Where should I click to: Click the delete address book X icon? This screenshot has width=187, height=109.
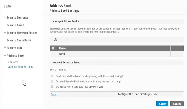coord(67,40)
